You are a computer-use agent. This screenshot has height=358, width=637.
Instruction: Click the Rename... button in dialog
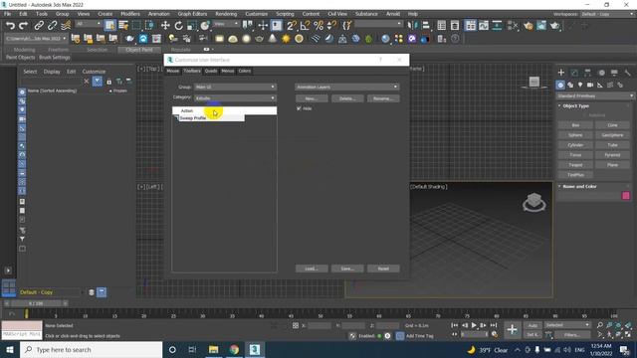[x=383, y=98]
